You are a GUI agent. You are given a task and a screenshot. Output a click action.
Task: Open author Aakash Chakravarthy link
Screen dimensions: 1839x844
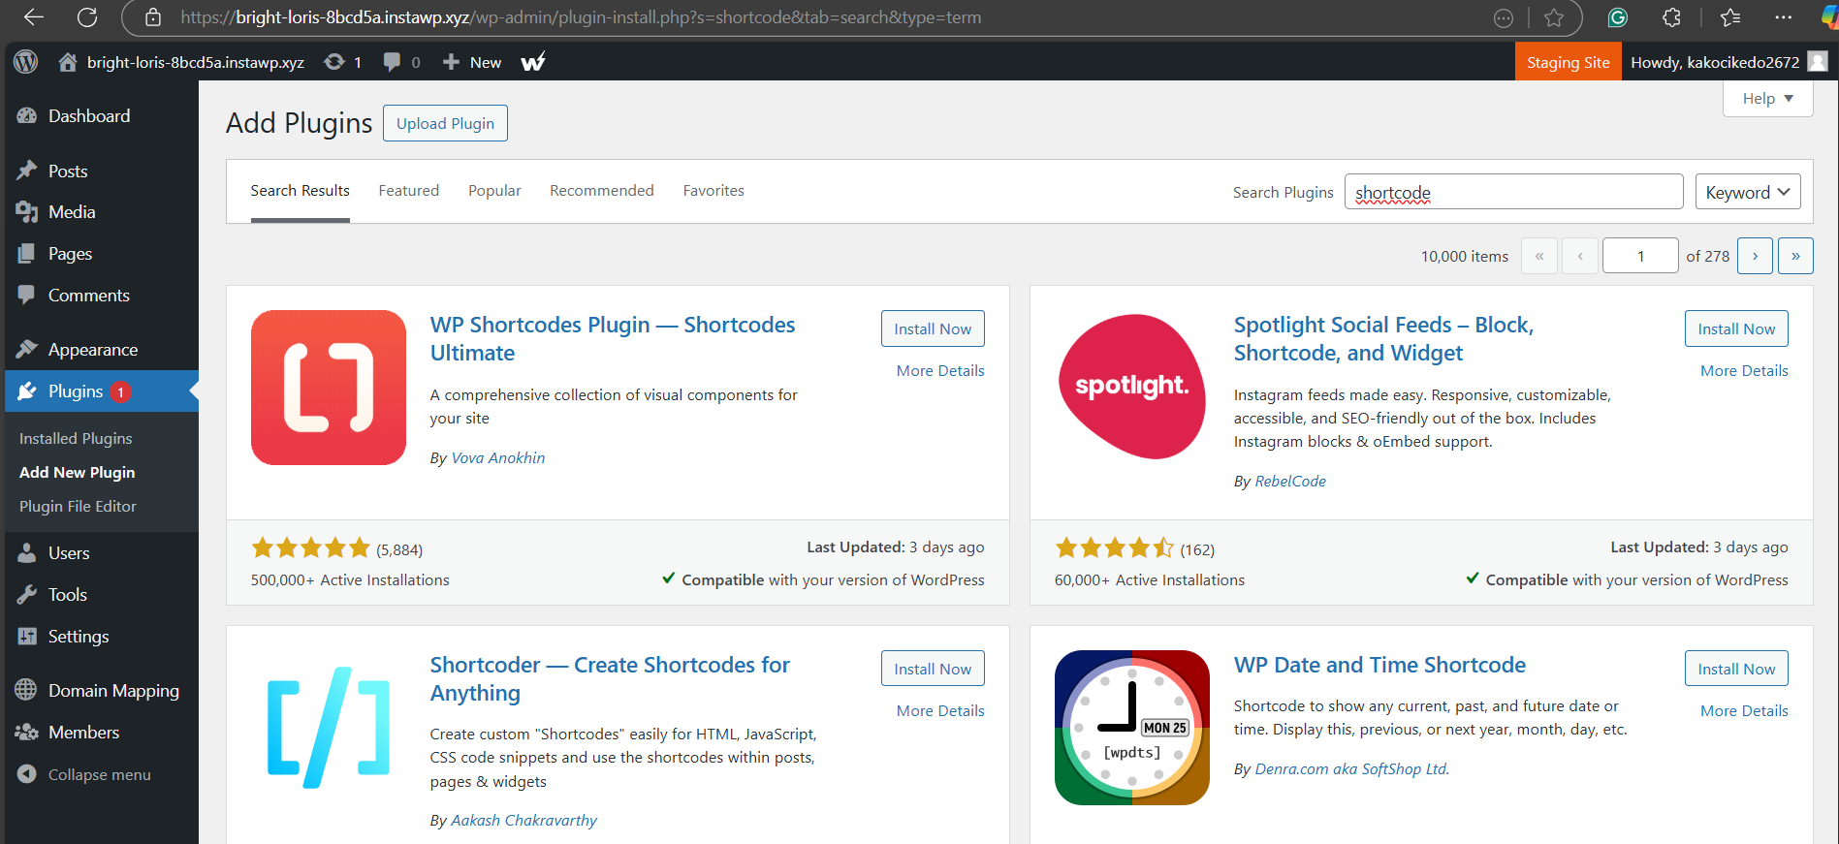[x=524, y=821]
